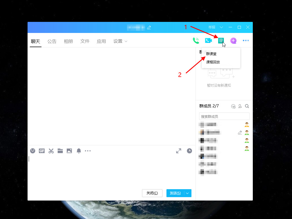Choose 课程回放 in the popup menu
292x219 pixels.
click(213, 62)
